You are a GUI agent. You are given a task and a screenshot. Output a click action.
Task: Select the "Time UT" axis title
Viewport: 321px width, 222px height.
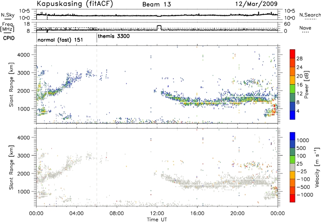coord(157,220)
